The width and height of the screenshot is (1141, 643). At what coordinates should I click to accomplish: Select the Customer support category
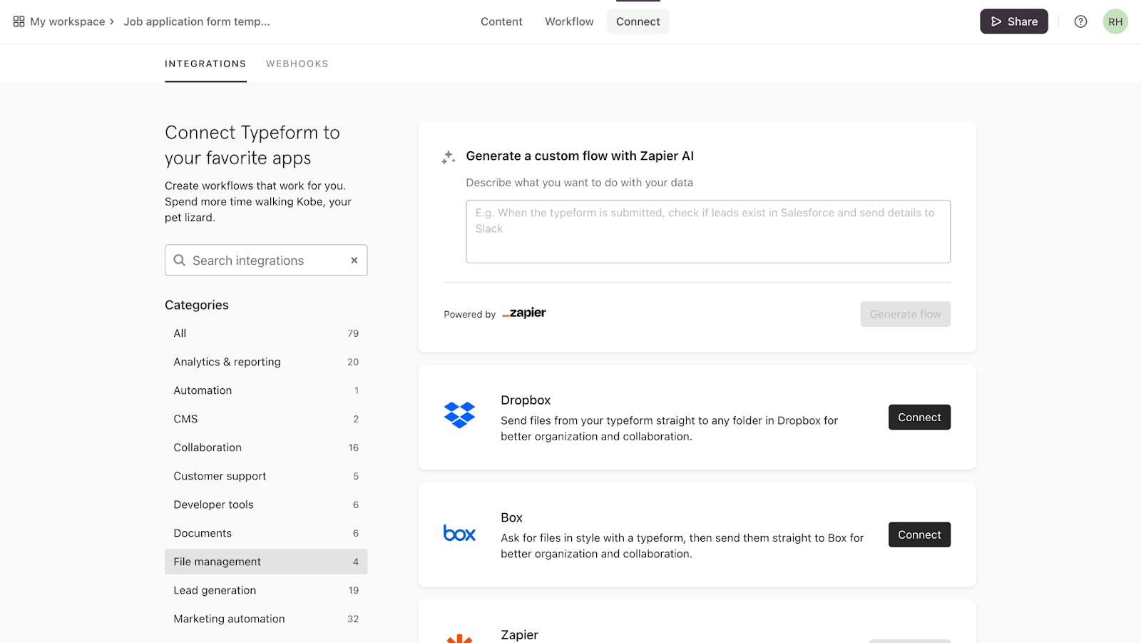[x=266, y=476]
